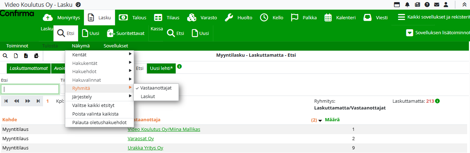Select the checked Vastaanottajat grouping option
Viewport: 470px width, 153px height.
156,88
